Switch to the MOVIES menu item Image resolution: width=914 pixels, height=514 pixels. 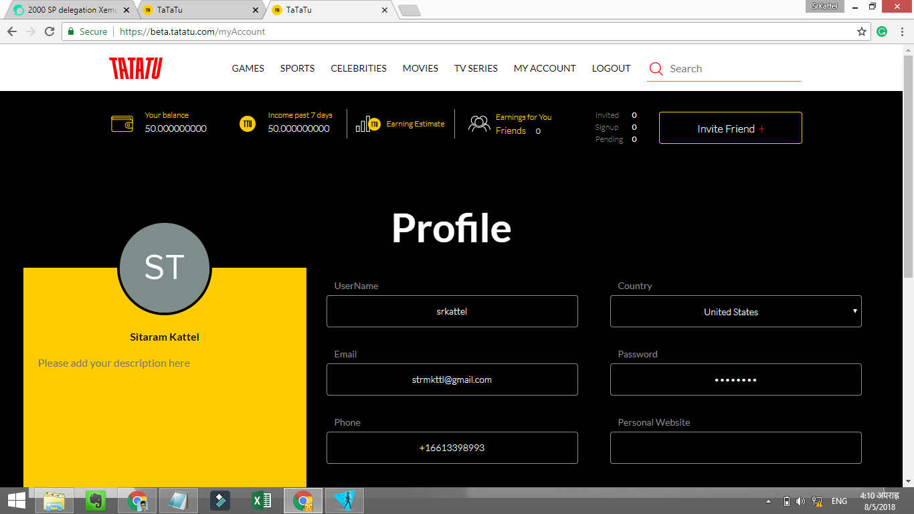[x=420, y=68]
